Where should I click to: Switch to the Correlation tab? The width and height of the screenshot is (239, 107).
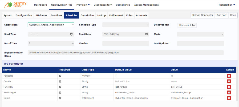pyautogui.click(x=87, y=15)
